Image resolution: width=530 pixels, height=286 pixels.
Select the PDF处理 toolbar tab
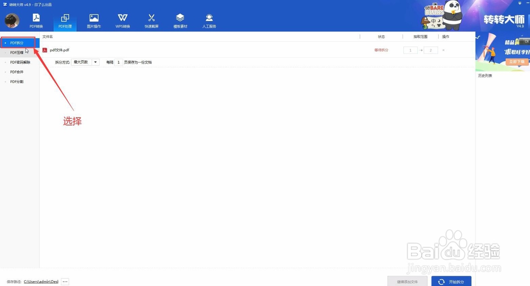65,21
